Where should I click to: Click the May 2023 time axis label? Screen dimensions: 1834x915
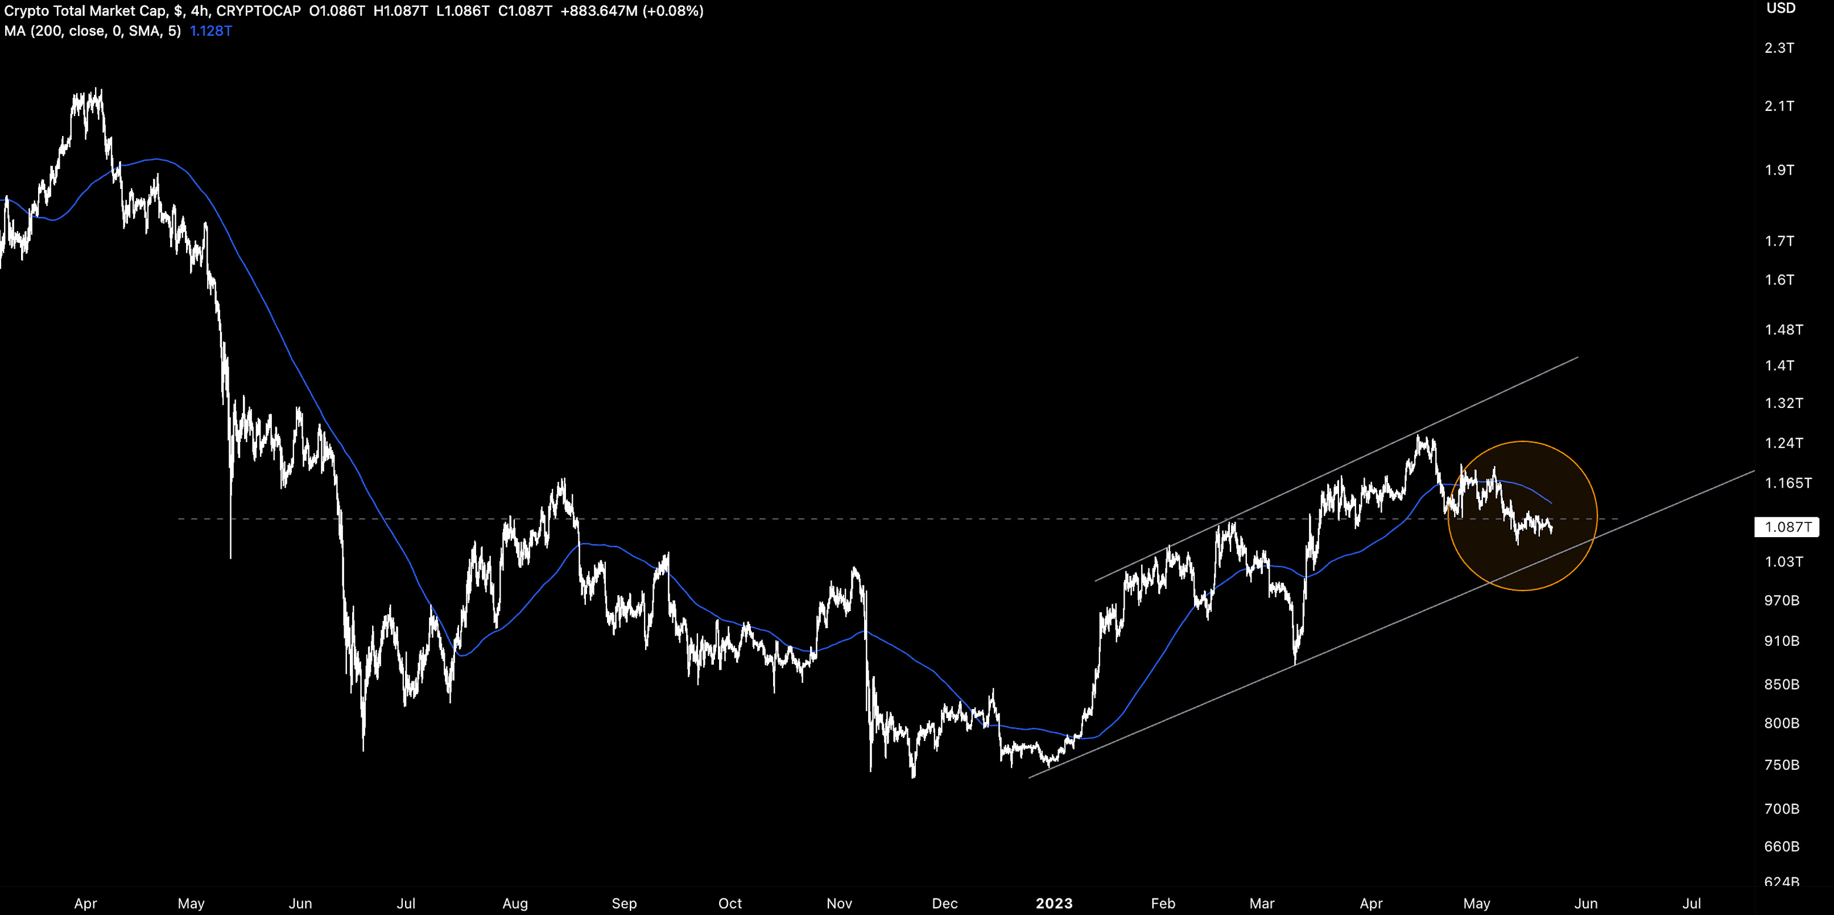click(x=1477, y=904)
